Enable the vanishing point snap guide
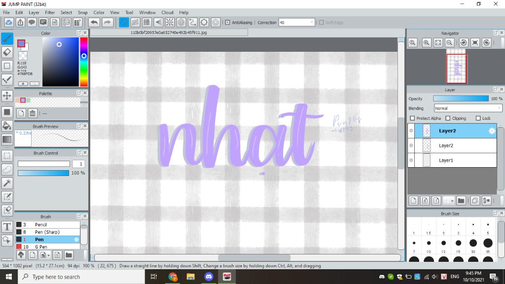 click(158, 22)
